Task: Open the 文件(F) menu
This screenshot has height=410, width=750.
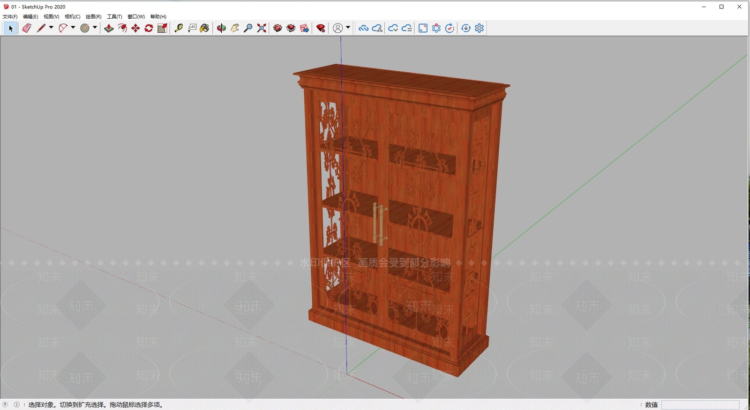Action: tap(10, 16)
